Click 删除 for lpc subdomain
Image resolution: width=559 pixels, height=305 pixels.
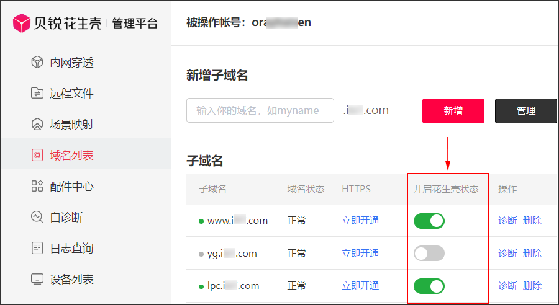532,286
